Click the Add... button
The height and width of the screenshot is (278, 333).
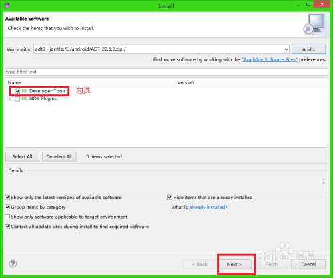tap(308, 49)
